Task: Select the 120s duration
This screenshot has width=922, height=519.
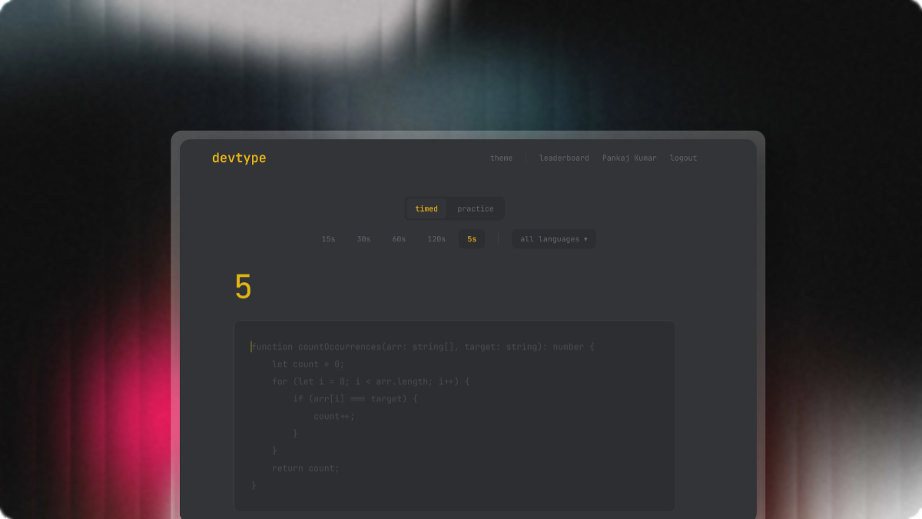Action: tap(436, 239)
